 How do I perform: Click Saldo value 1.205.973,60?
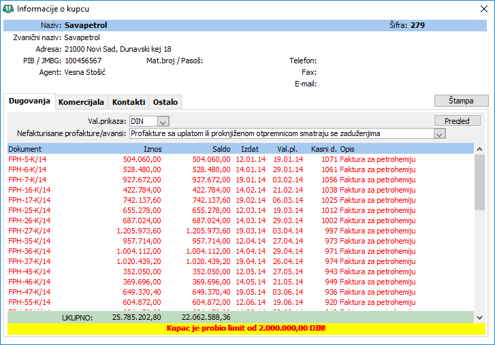click(x=208, y=231)
